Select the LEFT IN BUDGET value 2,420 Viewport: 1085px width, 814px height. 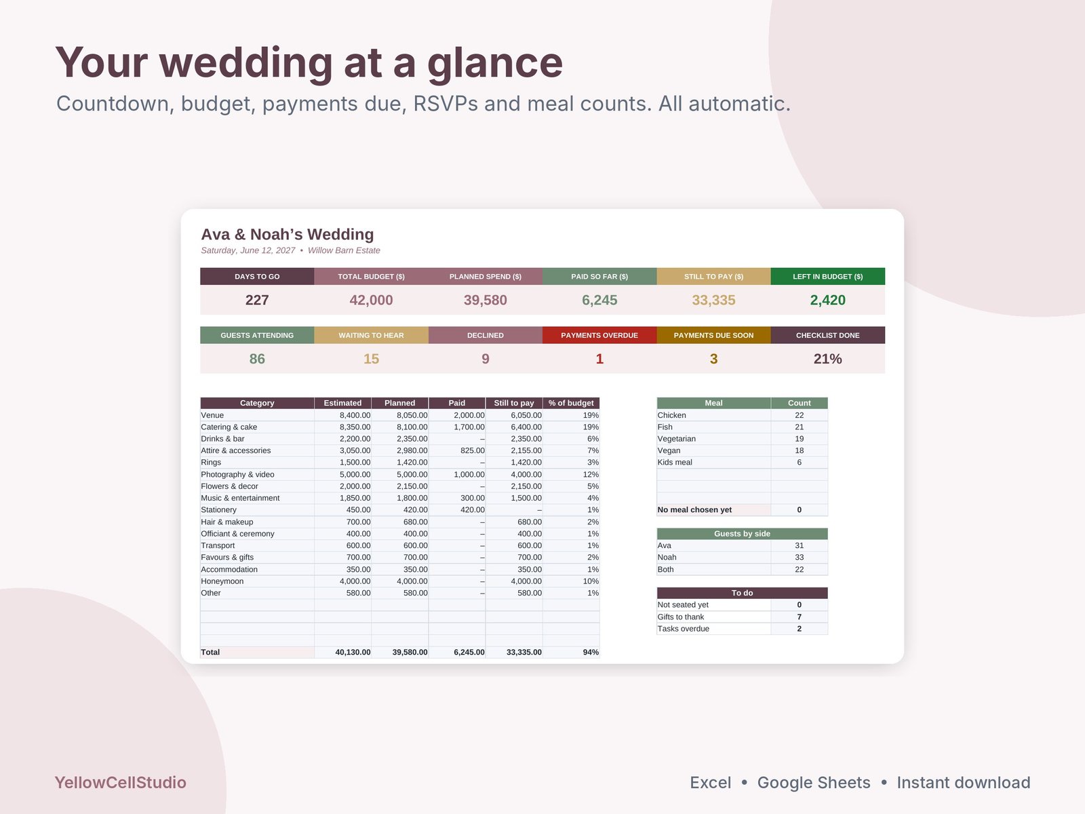click(828, 300)
